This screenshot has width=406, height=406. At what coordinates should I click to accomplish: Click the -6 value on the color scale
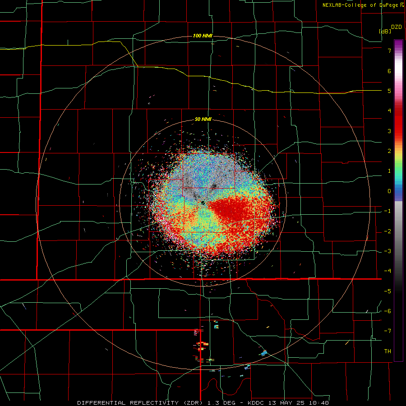388,311
